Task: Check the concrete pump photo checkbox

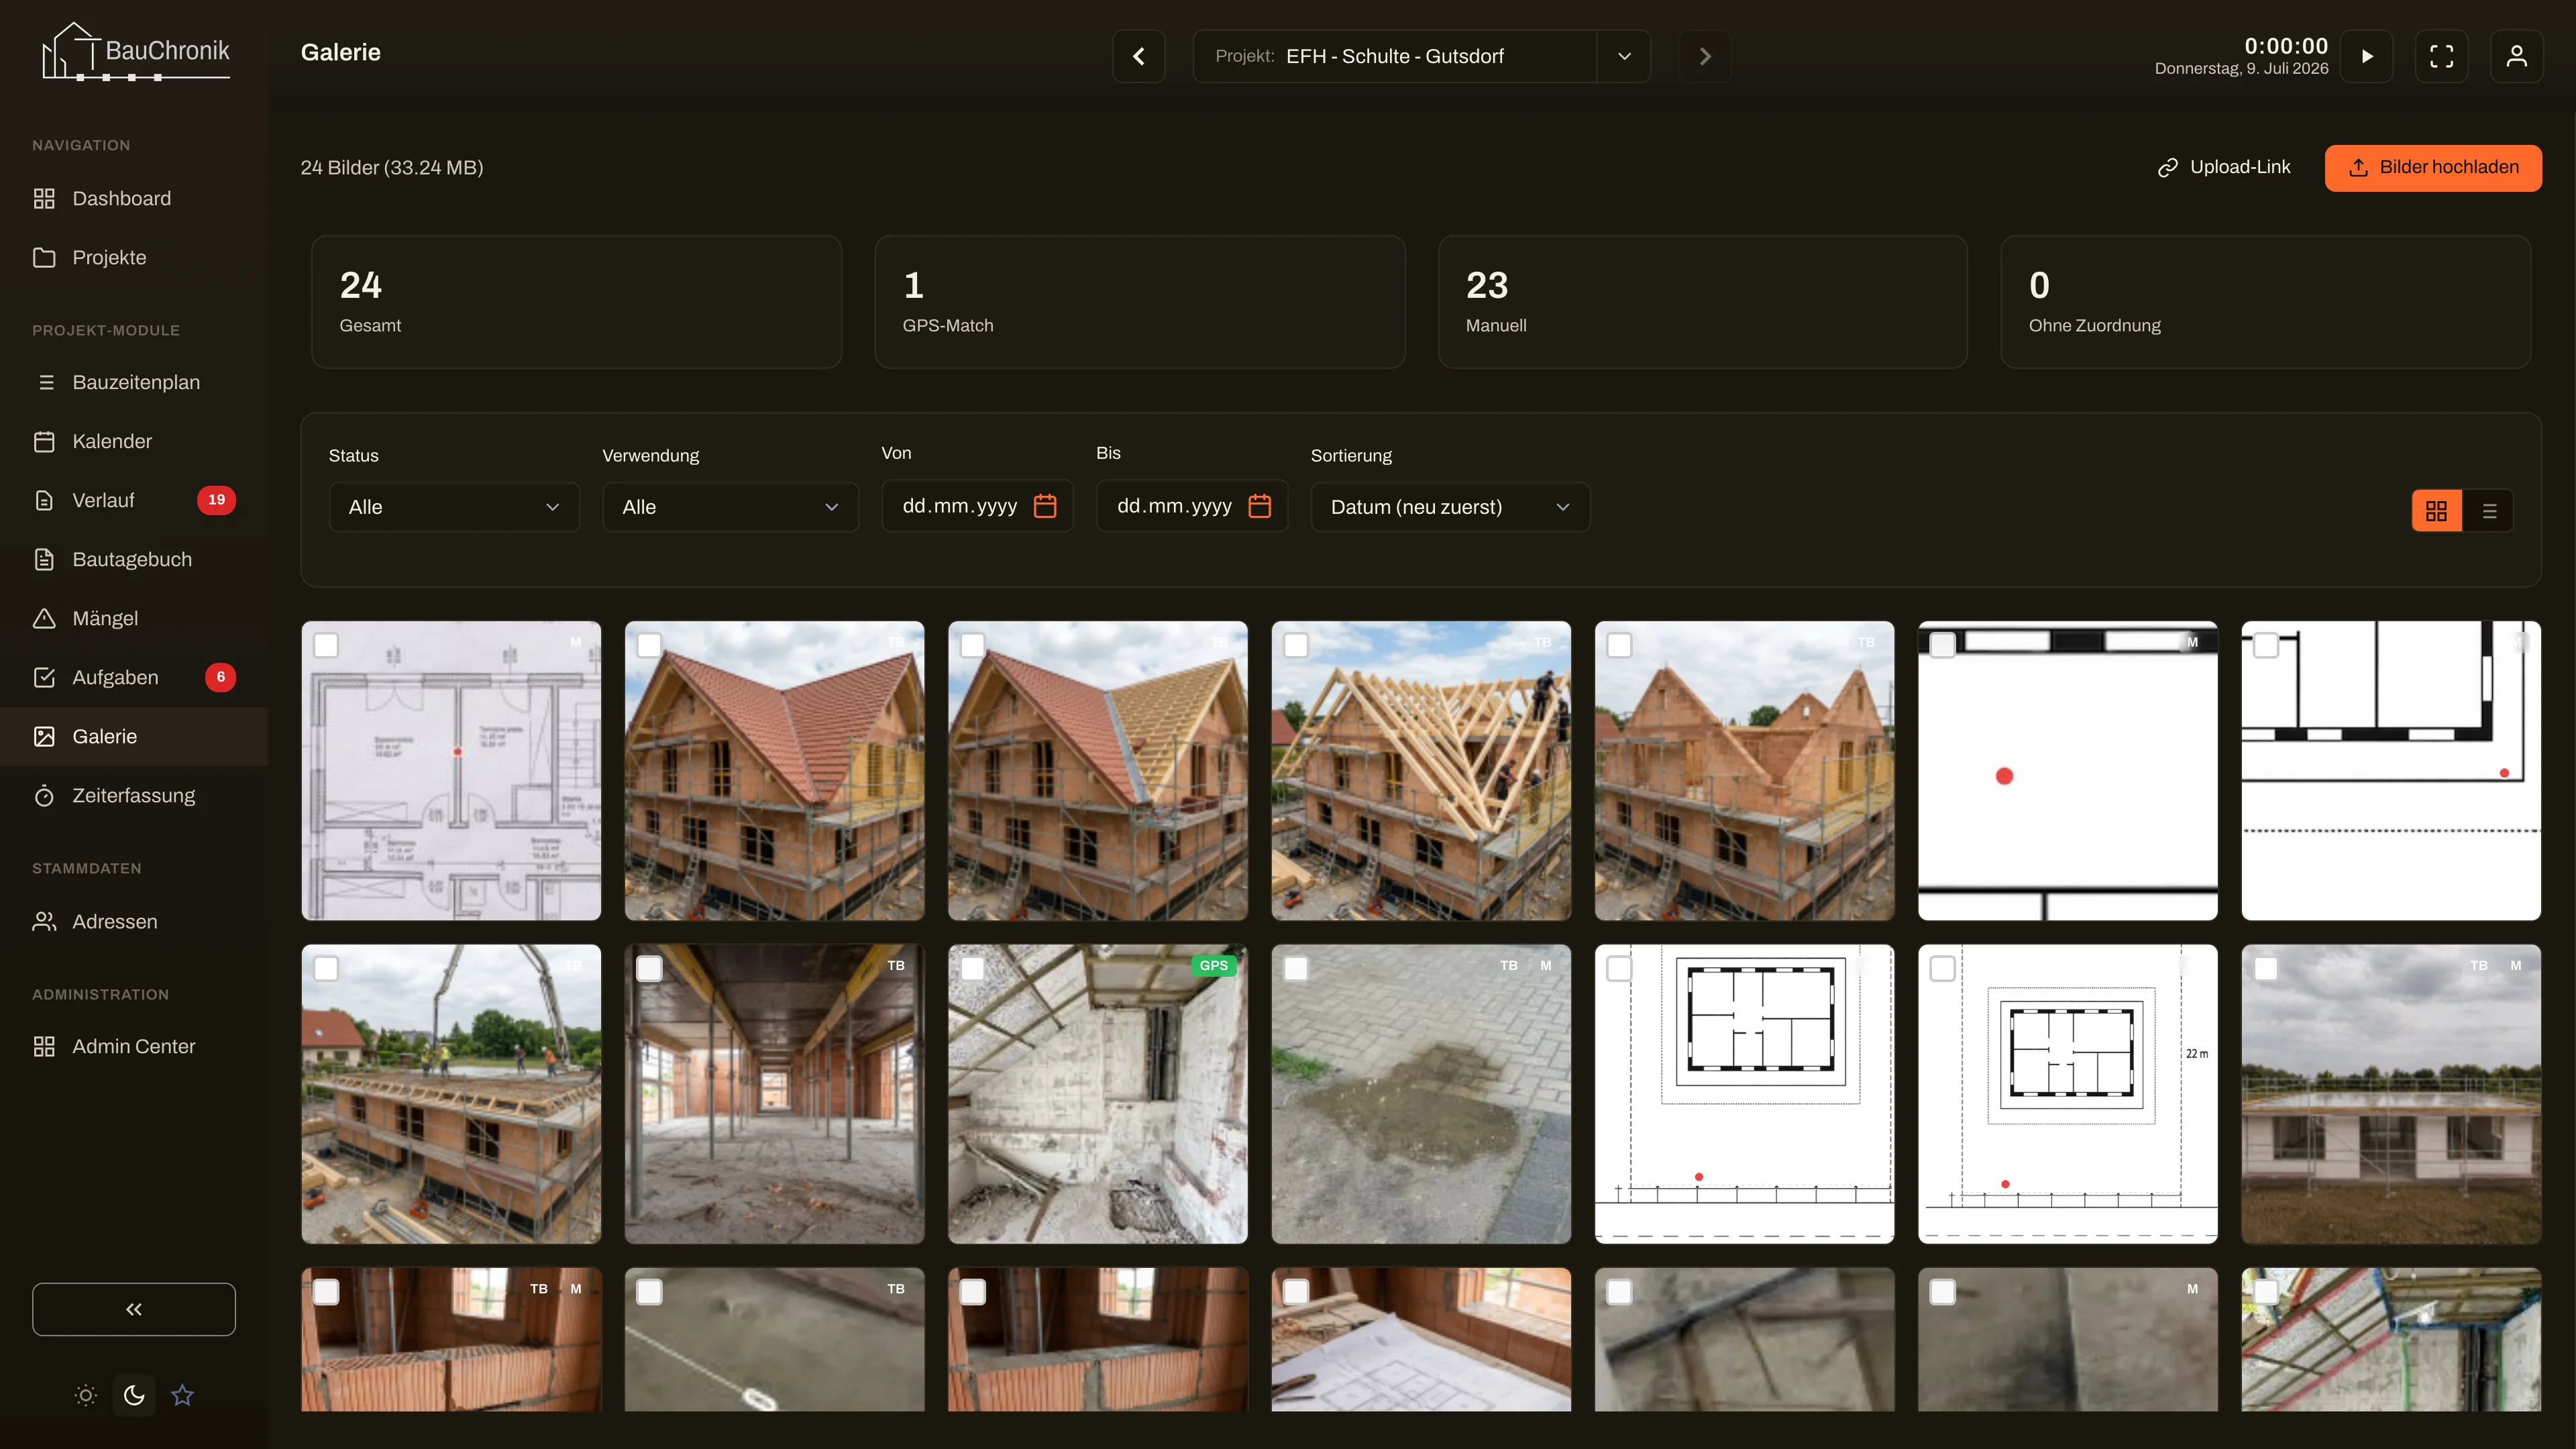Action: [x=326, y=968]
